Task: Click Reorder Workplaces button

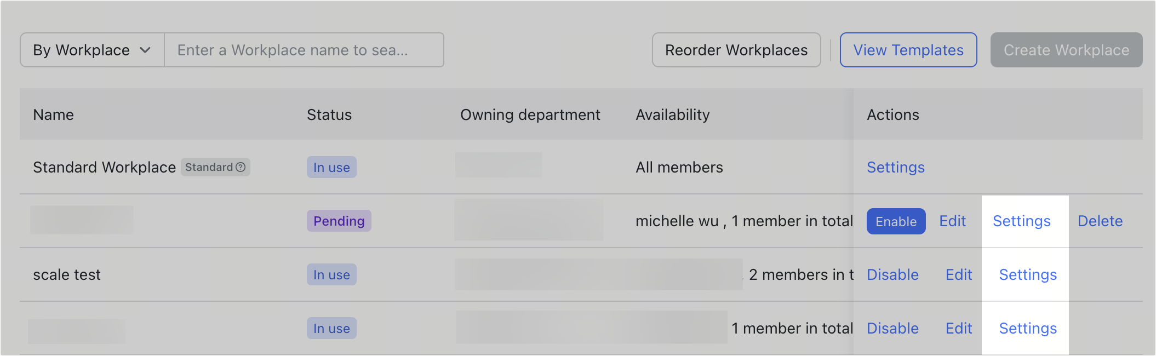Action: pos(736,50)
